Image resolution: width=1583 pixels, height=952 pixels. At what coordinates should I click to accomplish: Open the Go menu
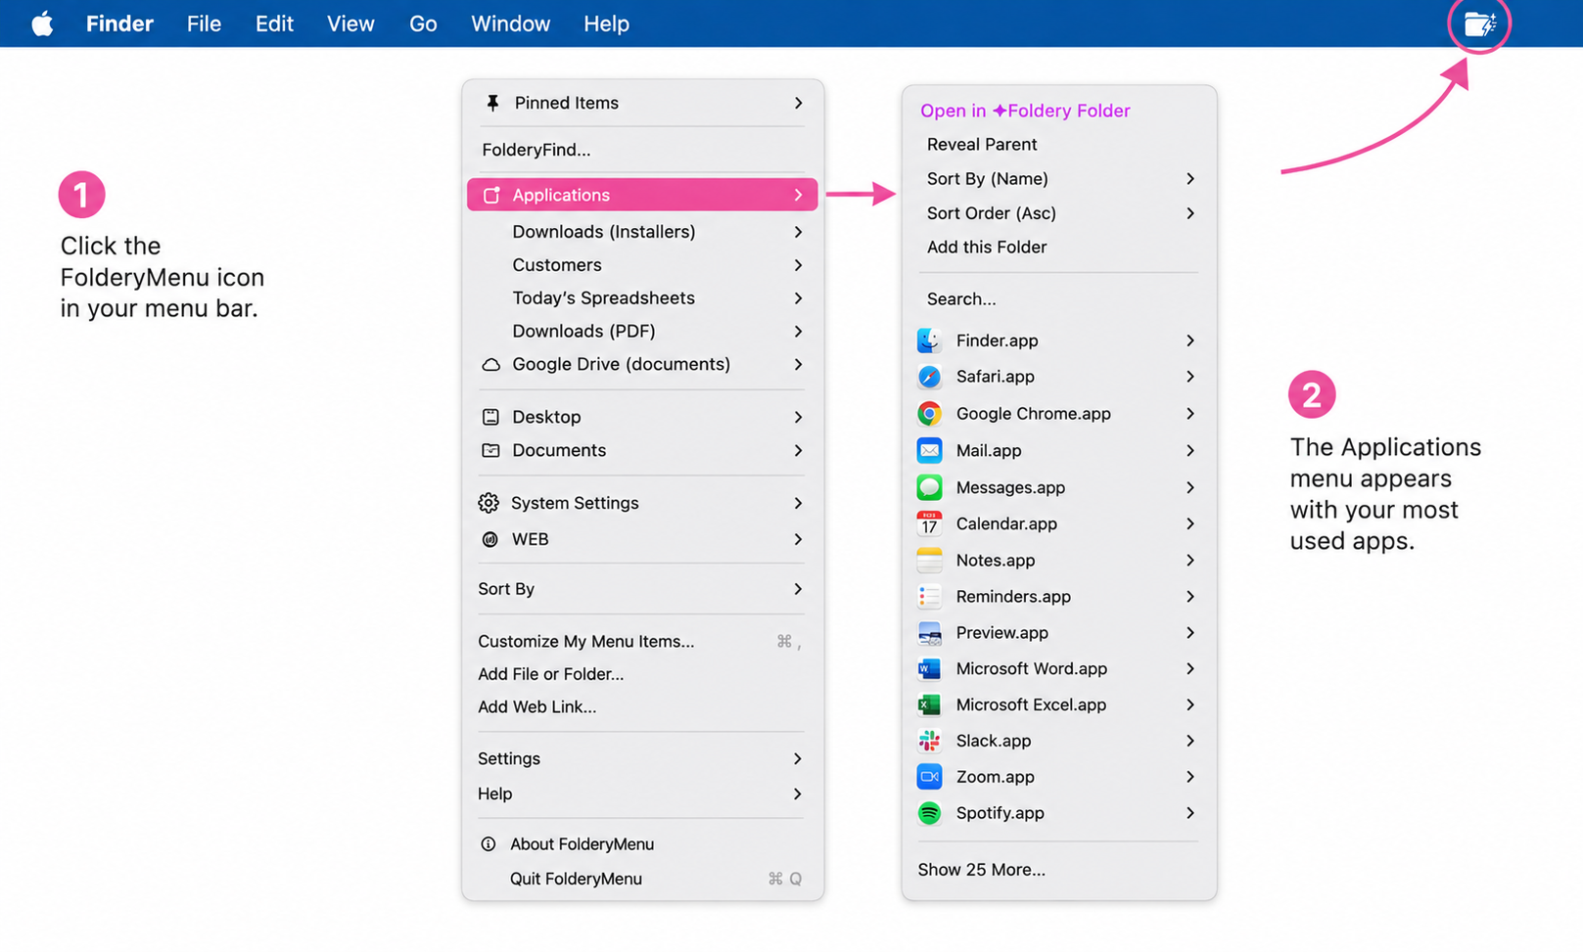(x=423, y=23)
